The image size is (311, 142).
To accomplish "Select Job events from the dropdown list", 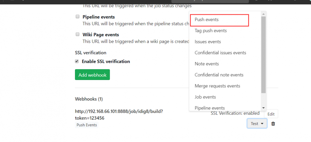I will click(x=205, y=97).
